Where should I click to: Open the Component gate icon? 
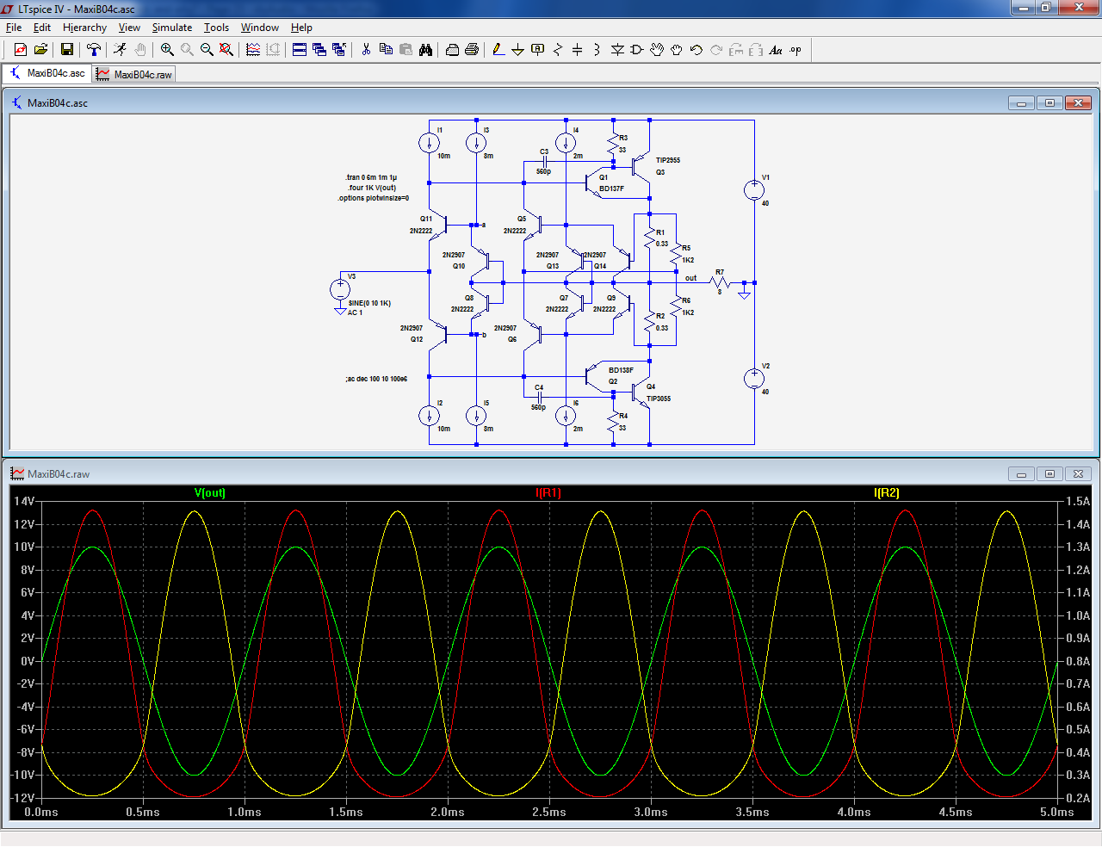(637, 50)
